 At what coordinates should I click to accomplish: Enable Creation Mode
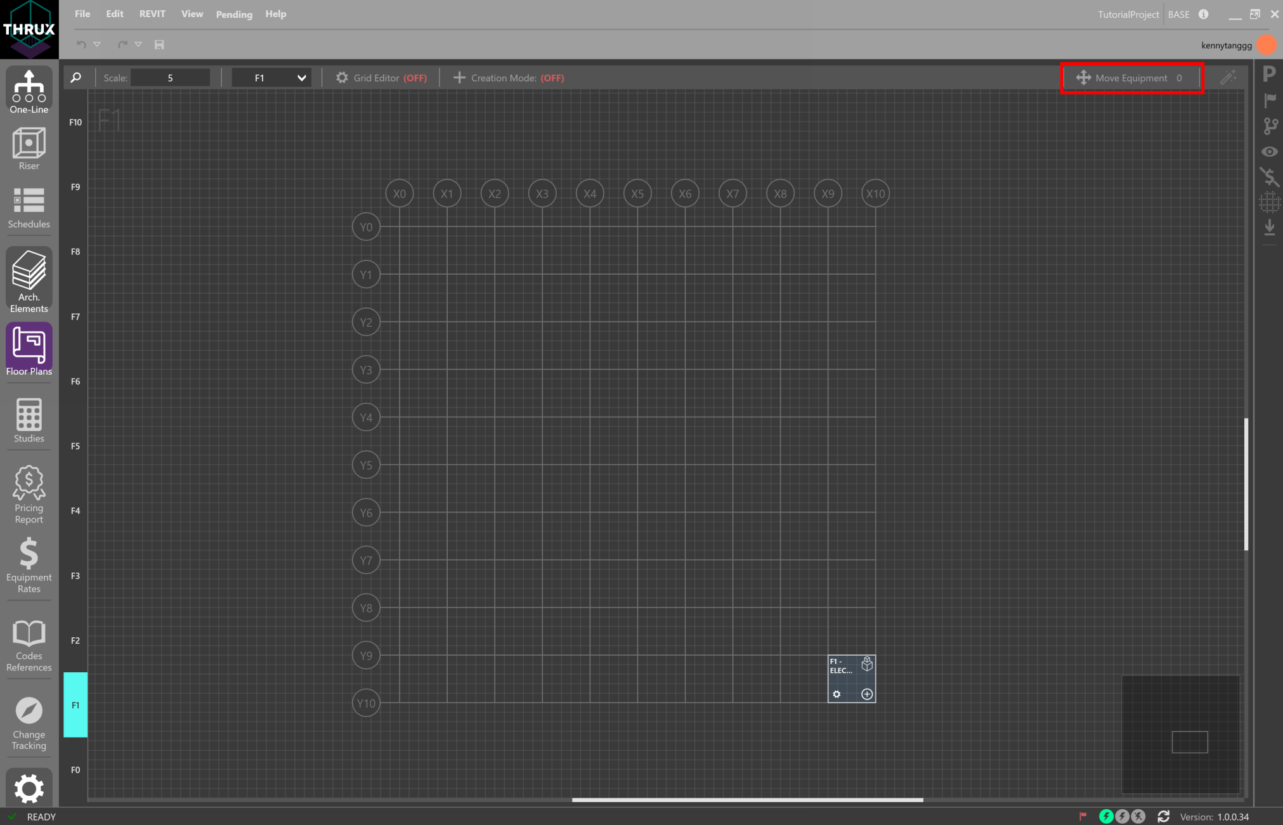pyautogui.click(x=507, y=77)
